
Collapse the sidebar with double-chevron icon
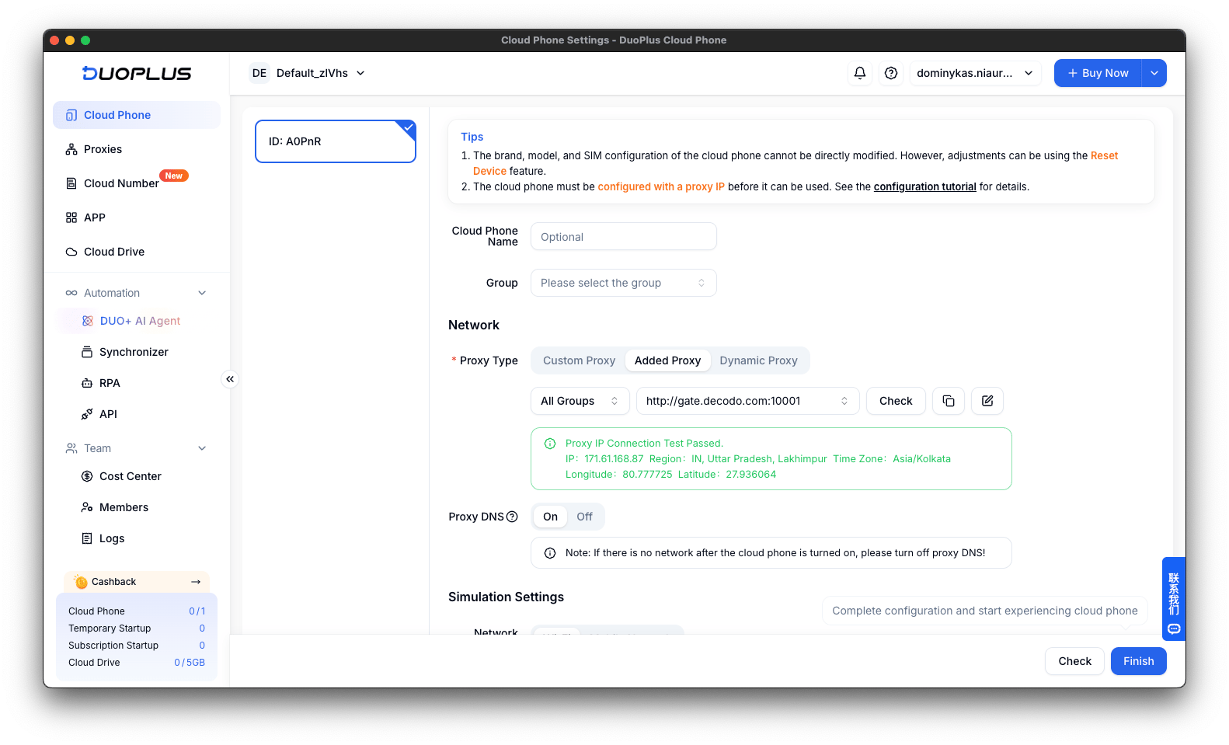point(230,379)
